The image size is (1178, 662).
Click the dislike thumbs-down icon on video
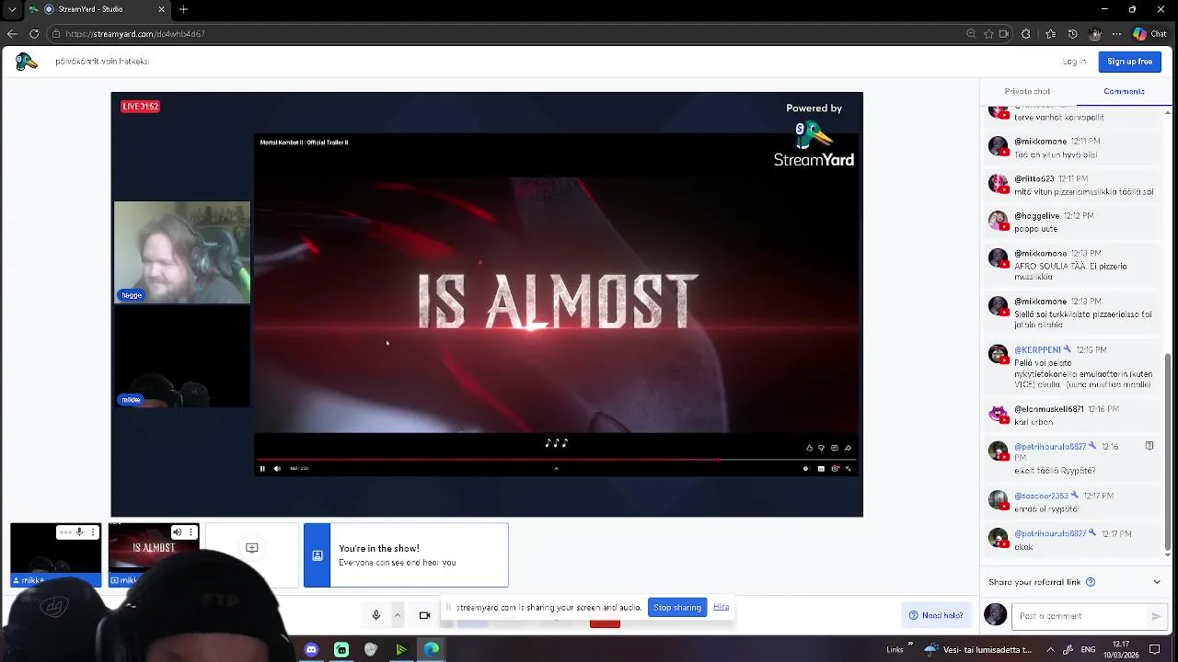click(x=821, y=448)
